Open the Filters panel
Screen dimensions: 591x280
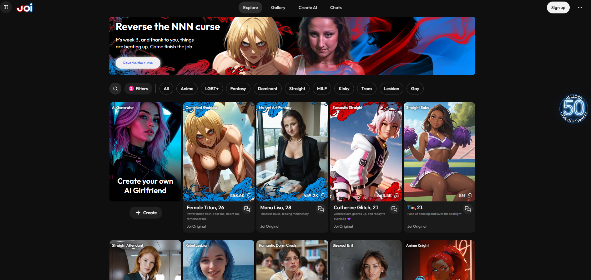point(139,89)
